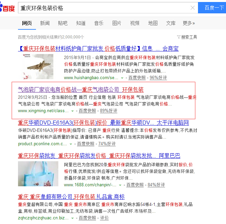
Task: Click the 96%好评 rating link
Action: [158, 78]
